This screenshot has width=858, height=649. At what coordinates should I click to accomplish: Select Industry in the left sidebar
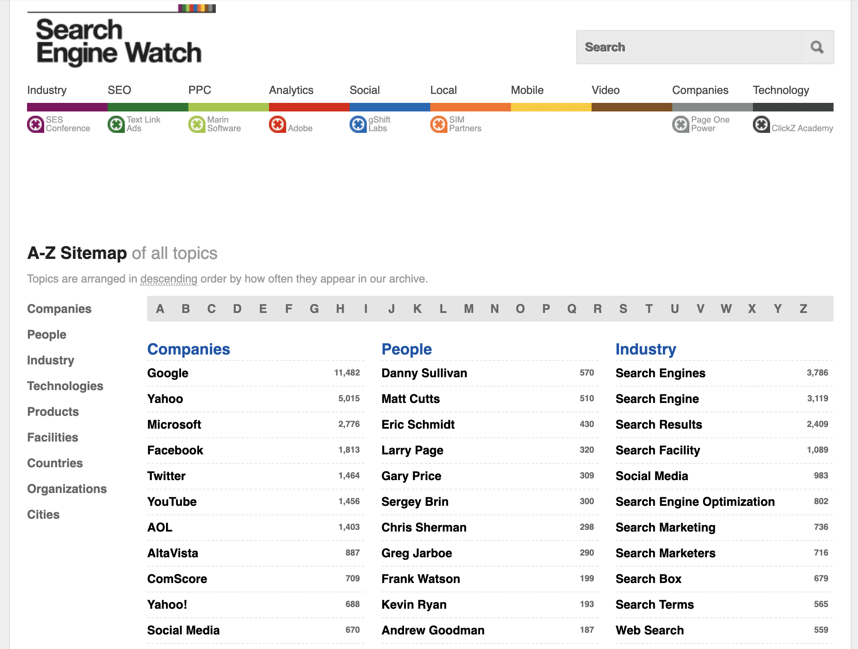tap(51, 360)
